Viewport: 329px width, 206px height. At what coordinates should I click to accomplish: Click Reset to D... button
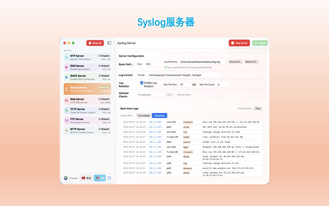coord(251,62)
